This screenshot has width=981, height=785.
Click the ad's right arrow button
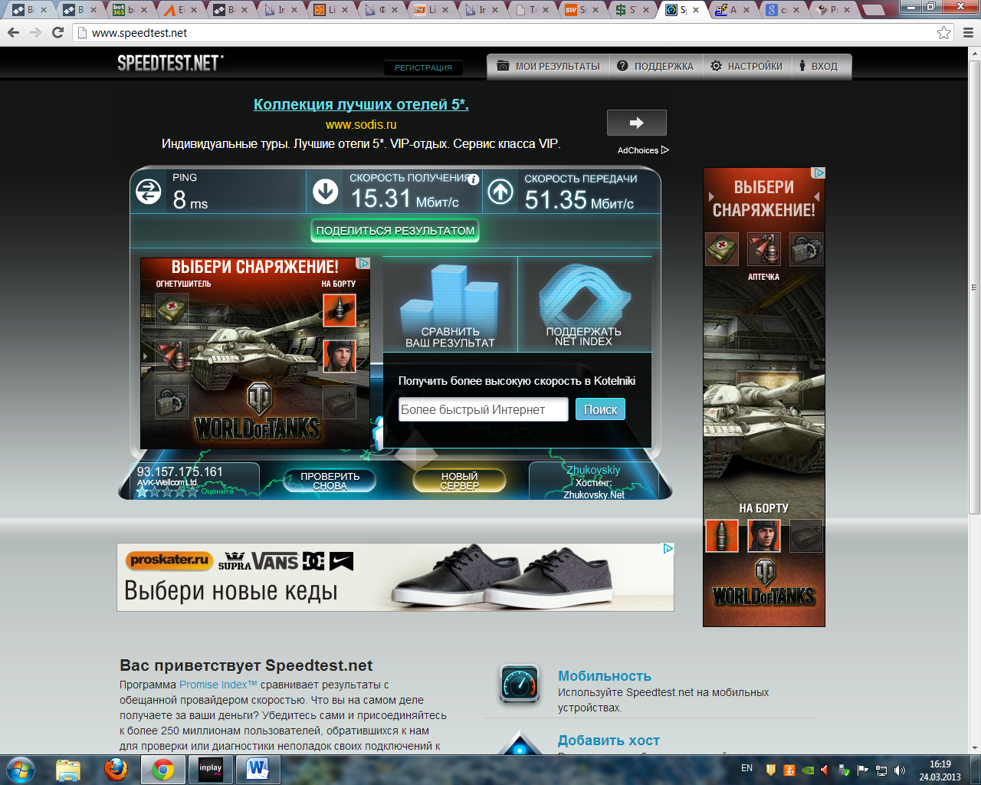(636, 123)
